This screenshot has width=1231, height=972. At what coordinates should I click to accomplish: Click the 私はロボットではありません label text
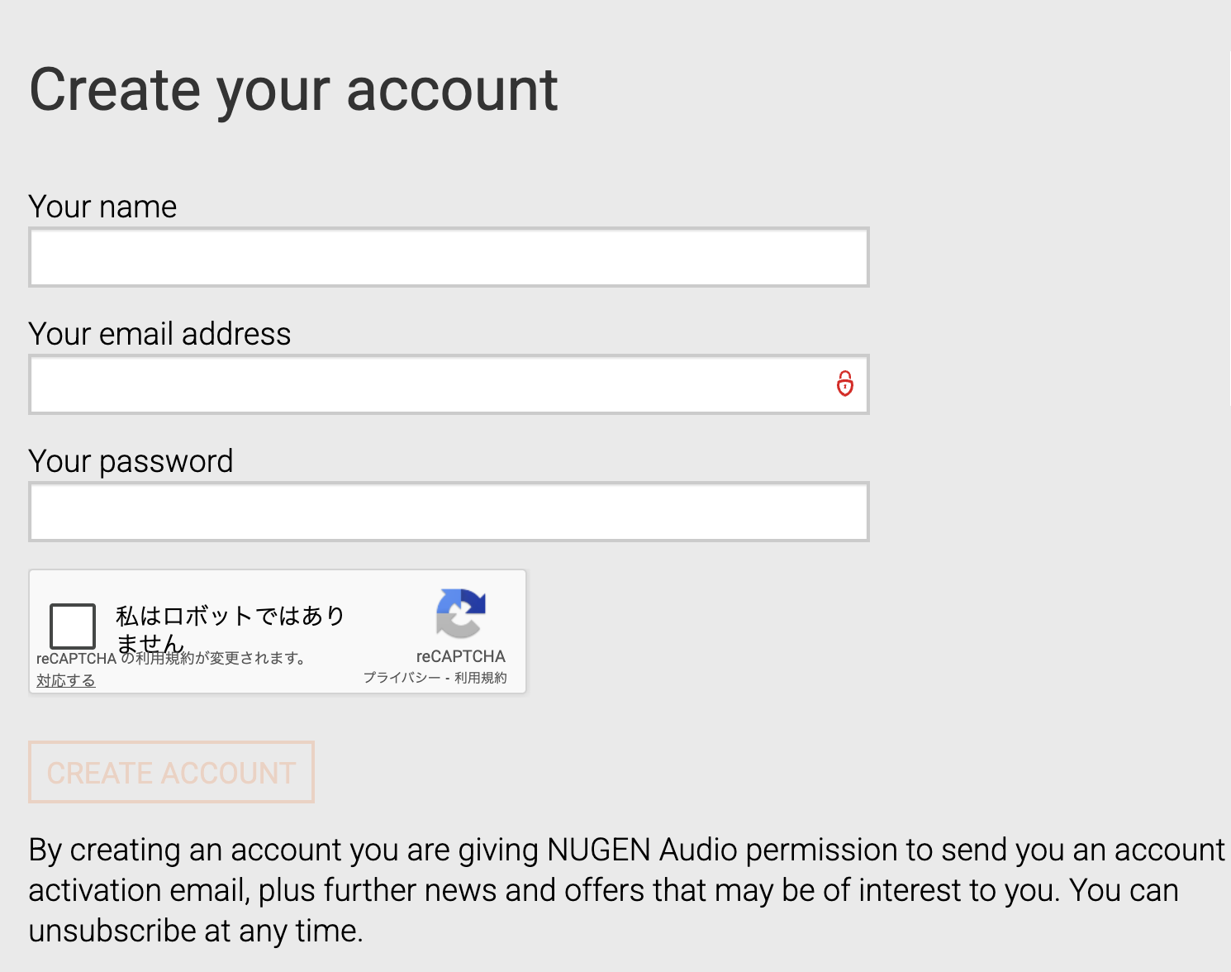point(229,617)
